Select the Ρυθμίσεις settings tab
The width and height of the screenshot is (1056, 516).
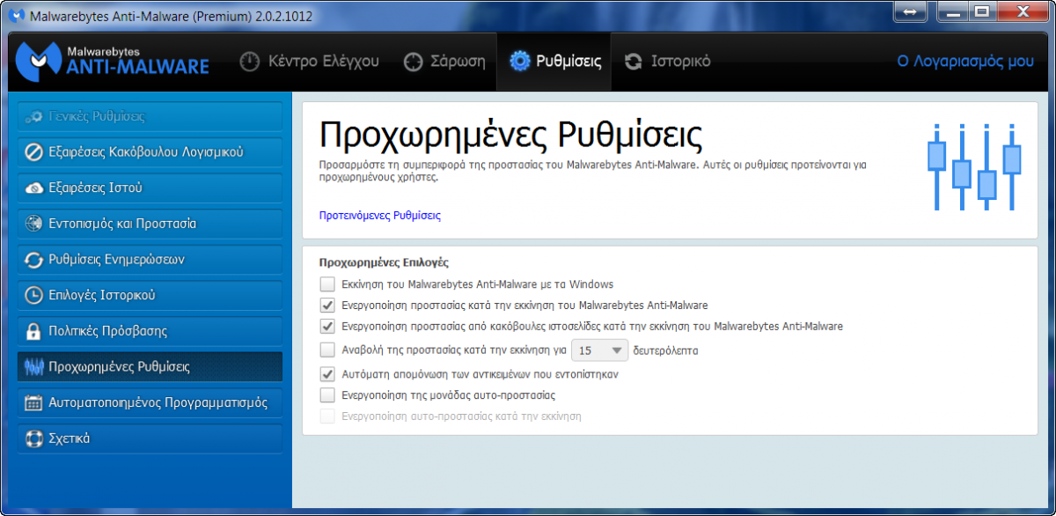pyautogui.click(x=554, y=61)
